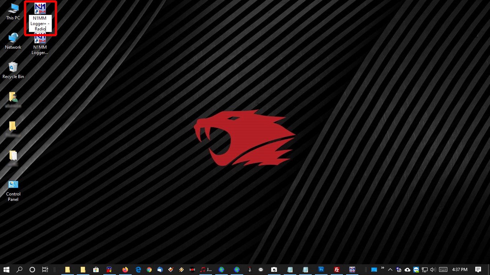
Task: Open Microsoft Store from the taskbar
Action: (x=96, y=270)
